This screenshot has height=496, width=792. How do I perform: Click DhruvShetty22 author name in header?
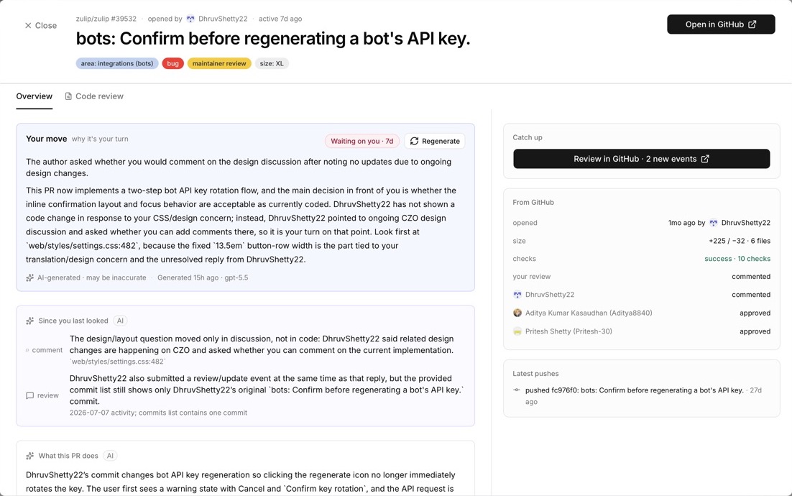coord(223,19)
